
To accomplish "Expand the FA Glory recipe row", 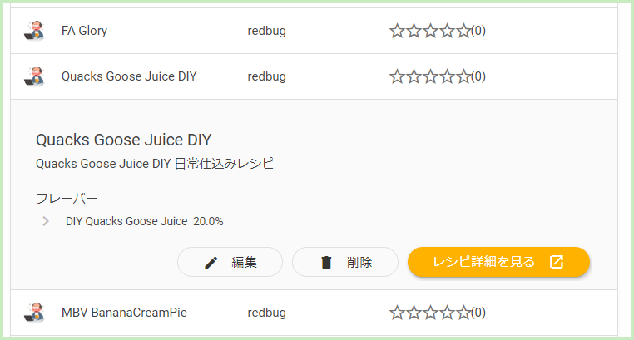I will [315, 31].
